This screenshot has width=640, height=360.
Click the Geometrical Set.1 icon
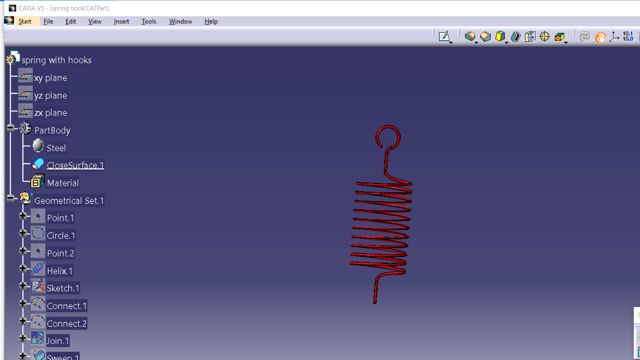tap(25, 198)
